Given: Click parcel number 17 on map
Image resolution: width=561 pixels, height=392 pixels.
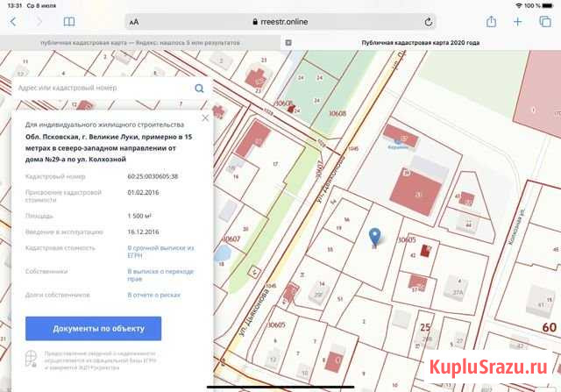Looking at the screenshot, I should coord(275,164).
